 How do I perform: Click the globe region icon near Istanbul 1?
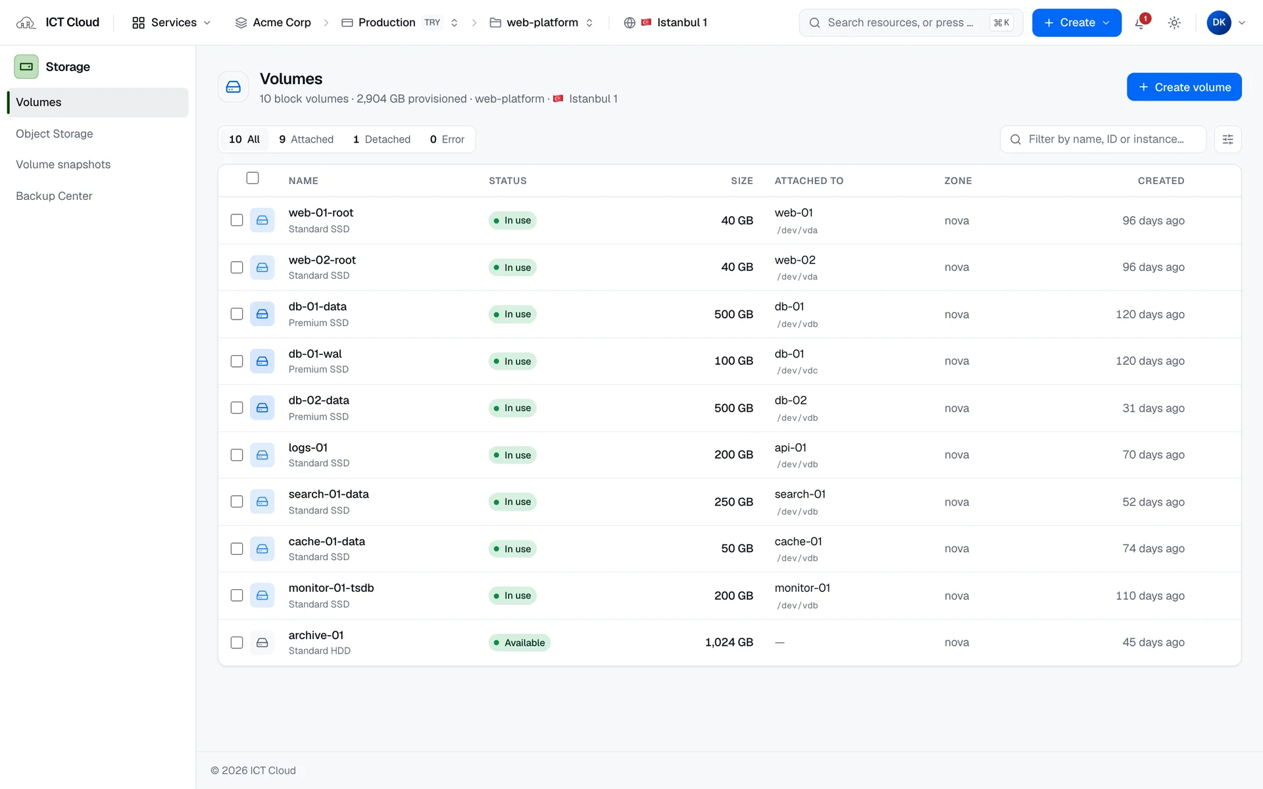coord(630,23)
